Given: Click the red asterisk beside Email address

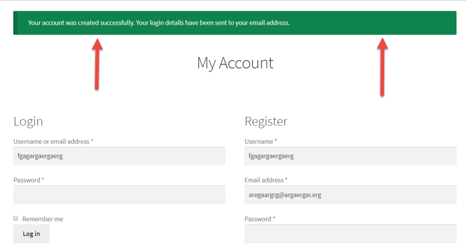Looking at the screenshot, I should click(286, 179).
